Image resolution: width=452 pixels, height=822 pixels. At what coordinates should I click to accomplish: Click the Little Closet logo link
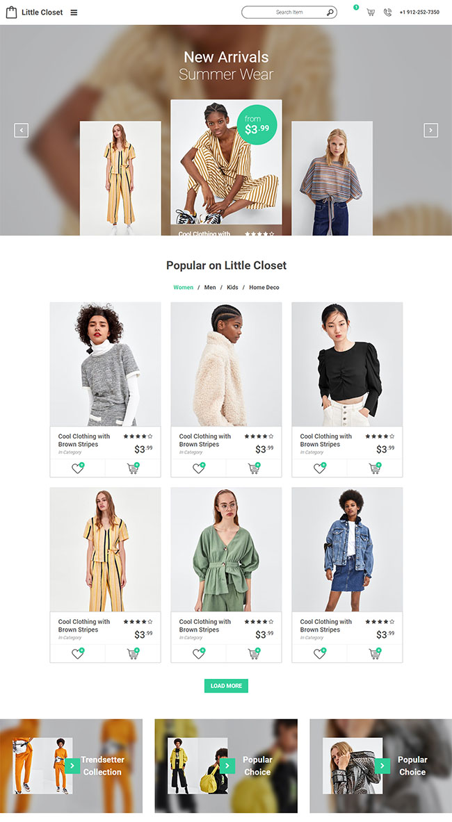(35, 13)
